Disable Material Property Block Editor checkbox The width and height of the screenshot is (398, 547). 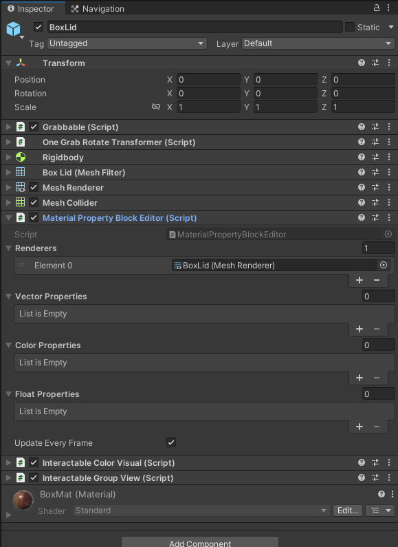tap(34, 217)
